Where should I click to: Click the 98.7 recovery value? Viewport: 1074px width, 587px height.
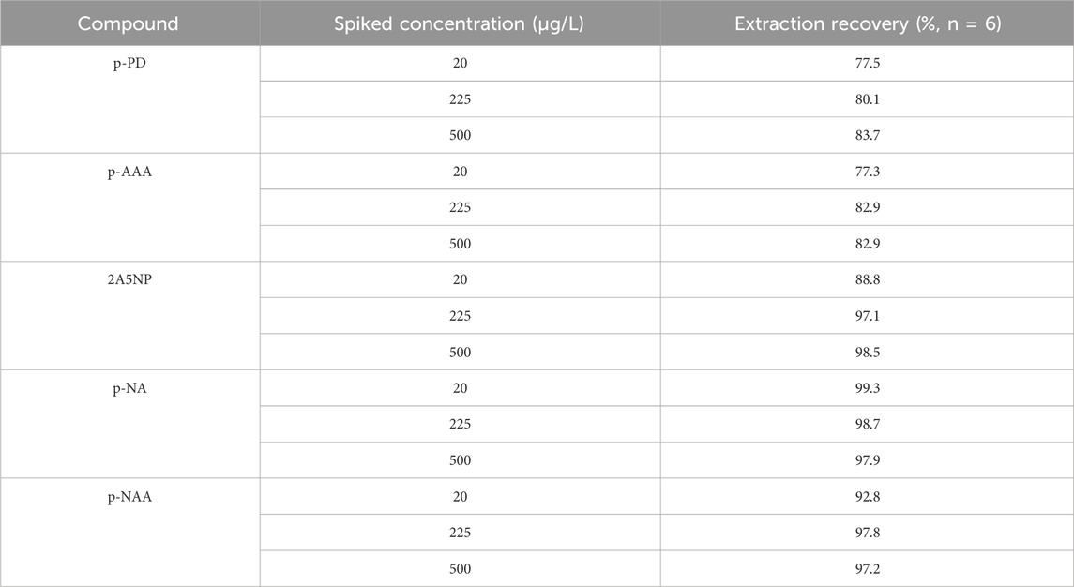(x=867, y=425)
